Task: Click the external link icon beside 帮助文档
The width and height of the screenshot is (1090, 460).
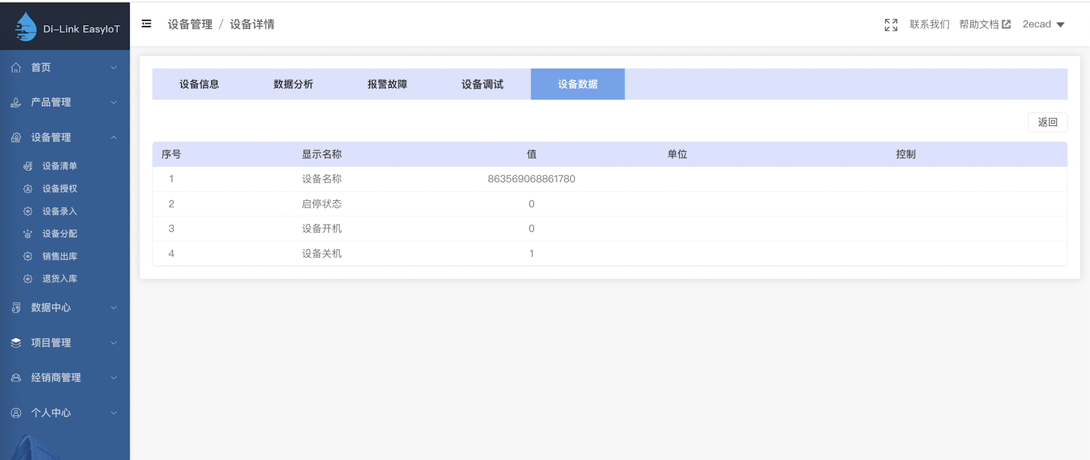Action: point(1006,24)
